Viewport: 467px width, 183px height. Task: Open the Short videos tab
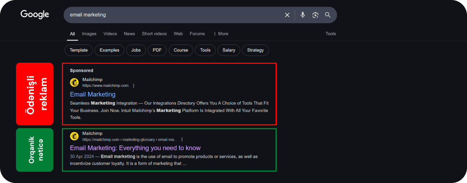click(x=154, y=34)
